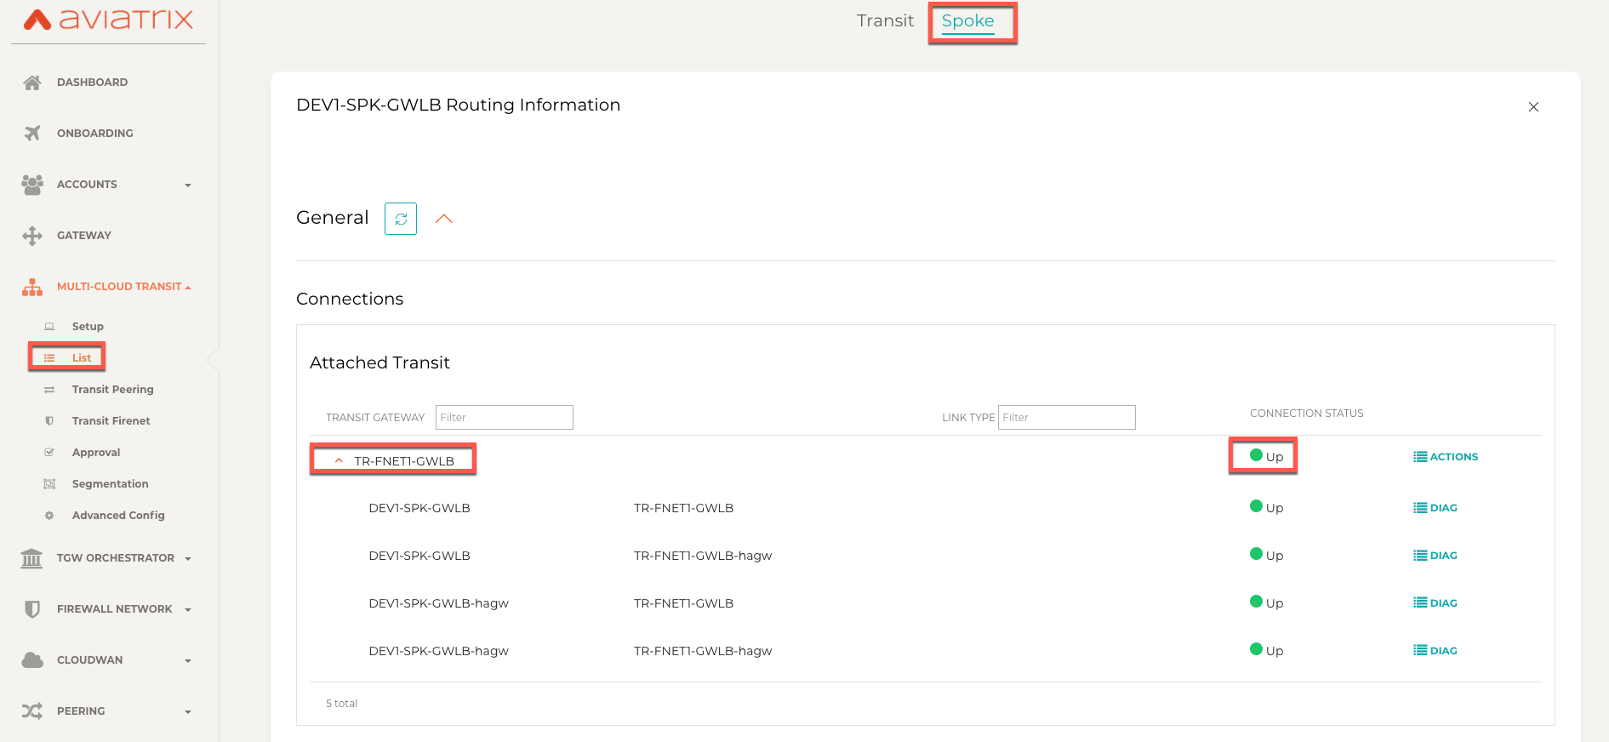Image resolution: width=1609 pixels, height=742 pixels.
Task: Expand CloudWAN menu arrow
Action: pyautogui.click(x=188, y=661)
